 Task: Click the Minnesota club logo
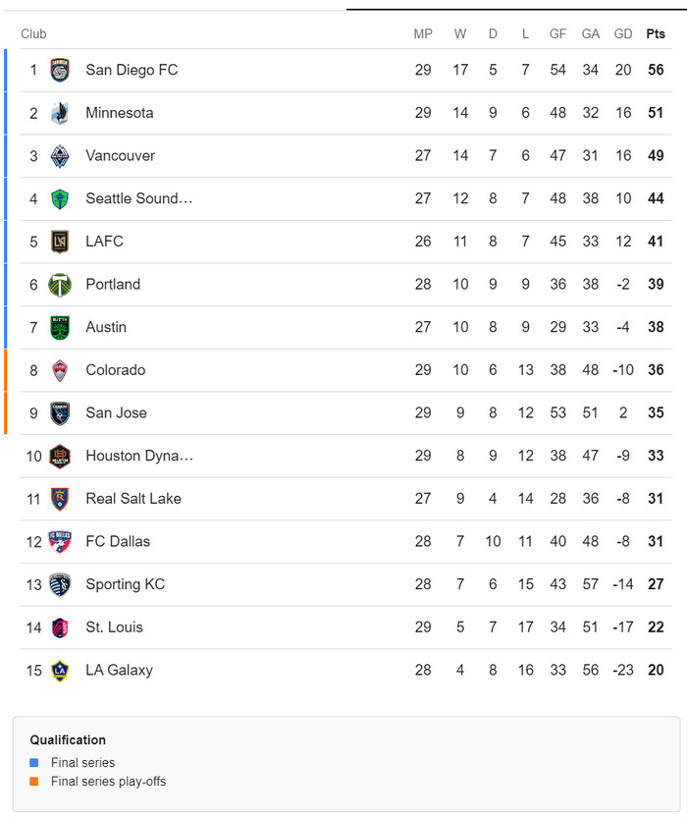pos(60,113)
